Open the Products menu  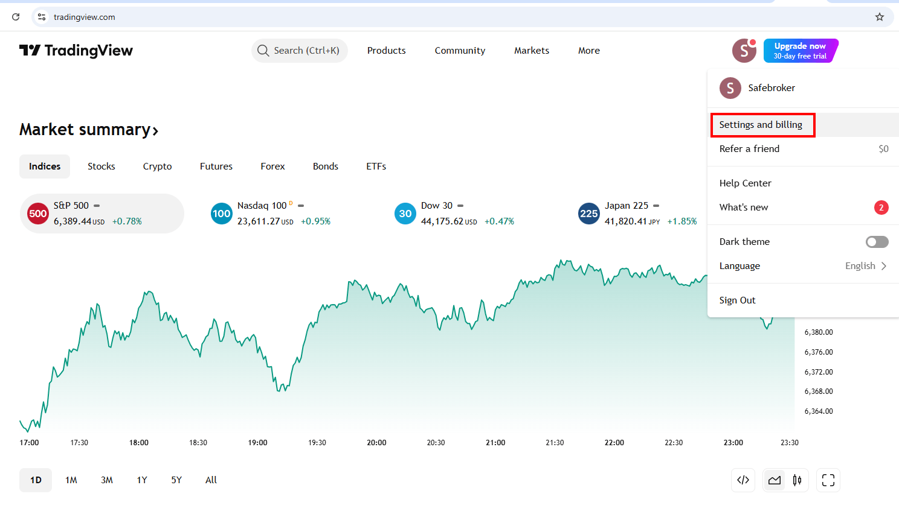coord(387,51)
